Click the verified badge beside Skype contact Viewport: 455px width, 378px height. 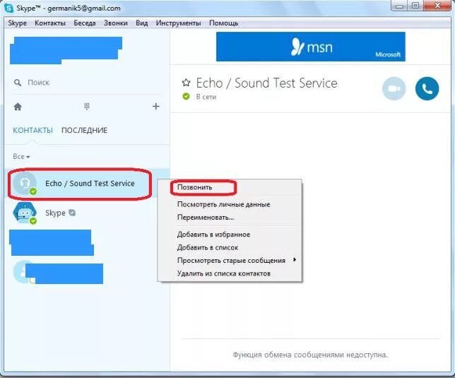click(x=72, y=213)
